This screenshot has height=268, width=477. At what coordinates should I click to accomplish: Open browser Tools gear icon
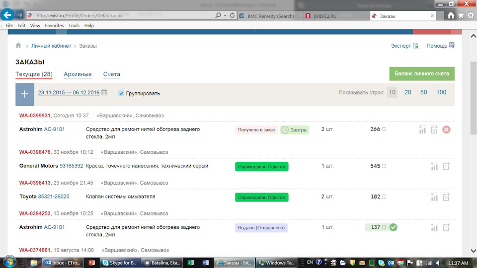[471, 15]
